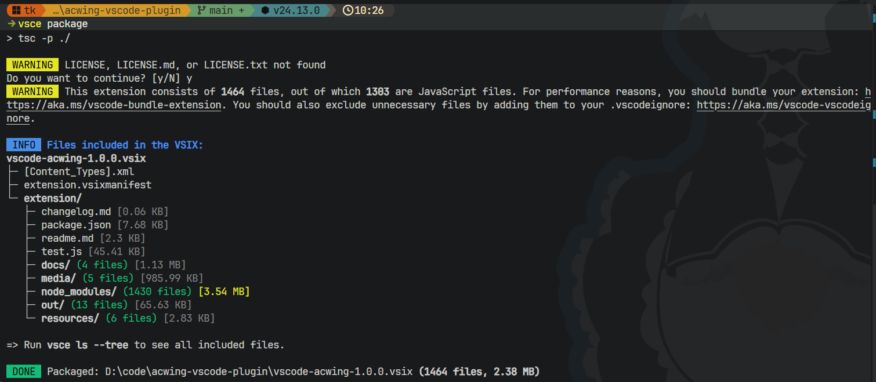
Task: Click the Node.js hexagon icon
Action: pos(265,10)
